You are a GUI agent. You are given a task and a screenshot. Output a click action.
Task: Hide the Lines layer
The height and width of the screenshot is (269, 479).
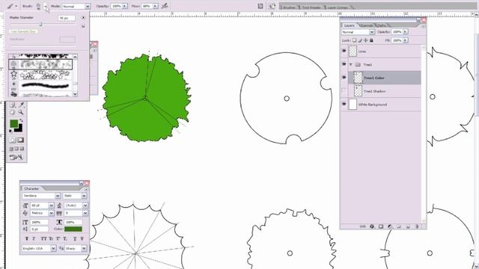pos(344,51)
